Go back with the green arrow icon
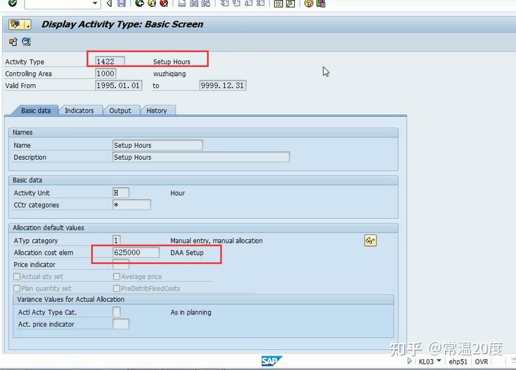 coord(139,4)
